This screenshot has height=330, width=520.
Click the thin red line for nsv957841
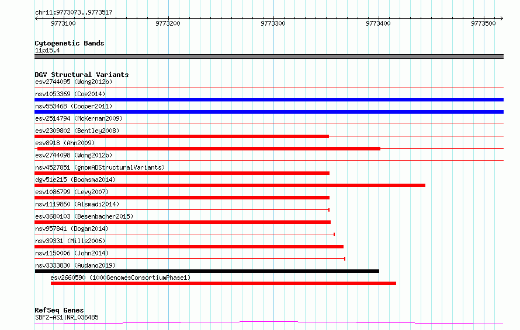click(185, 234)
